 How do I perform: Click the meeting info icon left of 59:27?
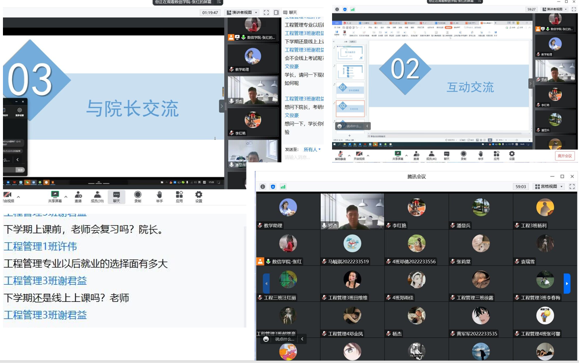click(337, 9)
